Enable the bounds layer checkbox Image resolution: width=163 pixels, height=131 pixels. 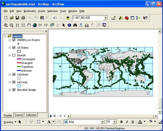14,55
